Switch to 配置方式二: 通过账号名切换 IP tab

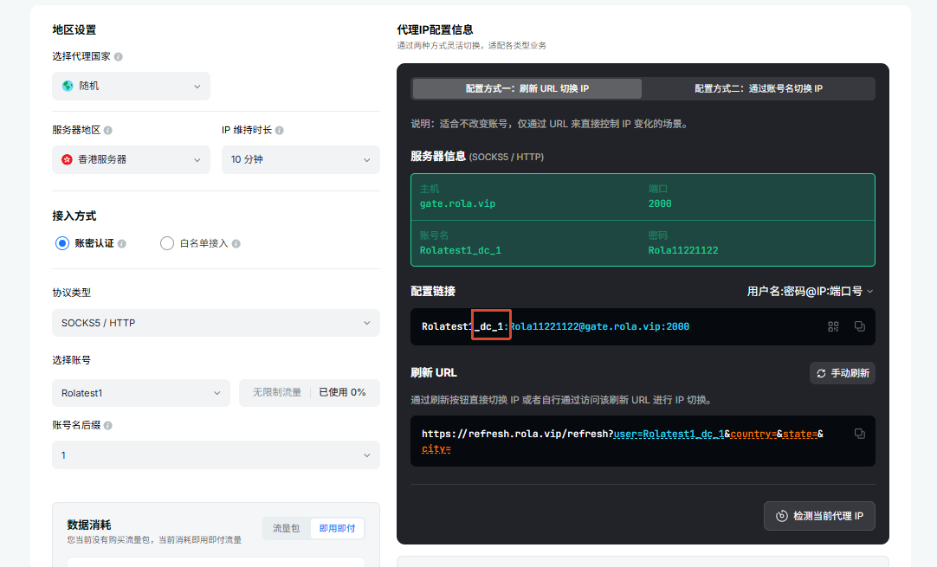[759, 88]
